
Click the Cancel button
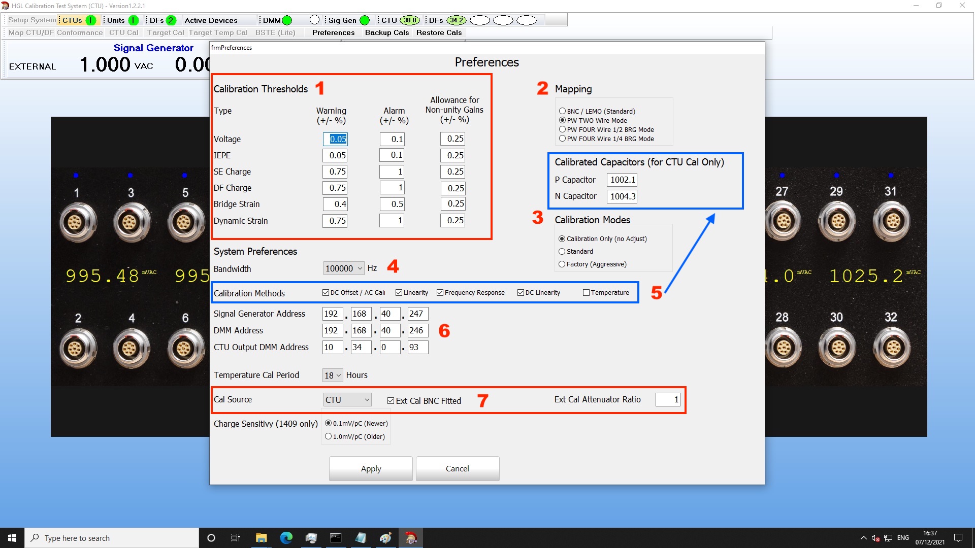pyautogui.click(x=457, y=468)
